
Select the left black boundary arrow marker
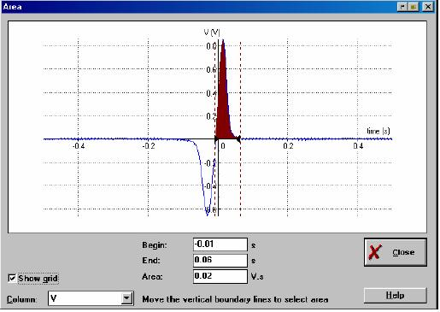click(x=216, y=138)
